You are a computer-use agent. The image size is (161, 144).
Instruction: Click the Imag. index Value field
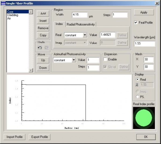tap(108, 42)
